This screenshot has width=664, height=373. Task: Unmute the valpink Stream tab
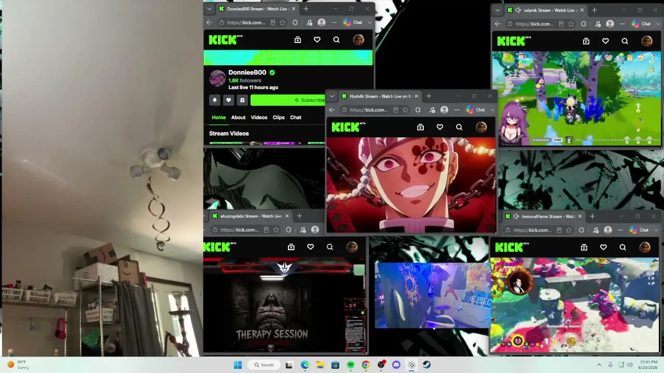point(518,10)
